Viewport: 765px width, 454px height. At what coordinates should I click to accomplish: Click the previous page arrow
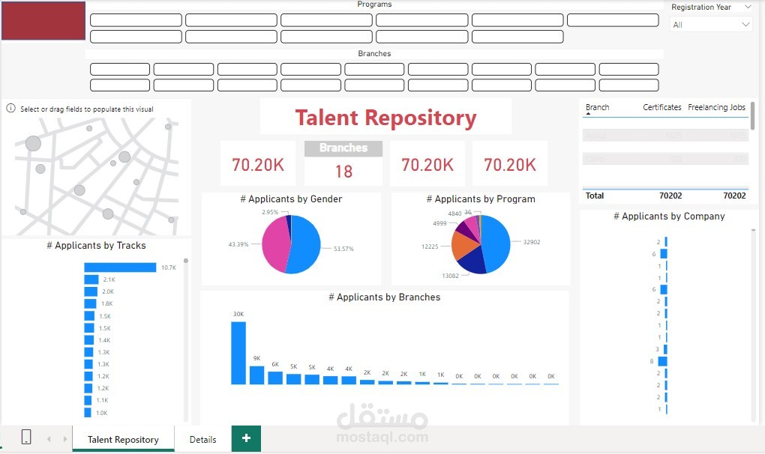(x=49, y=439)
